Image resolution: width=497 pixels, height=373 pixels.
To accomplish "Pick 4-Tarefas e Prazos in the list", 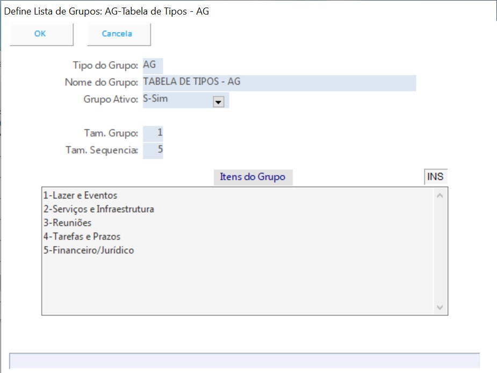I will pos(82,237).
